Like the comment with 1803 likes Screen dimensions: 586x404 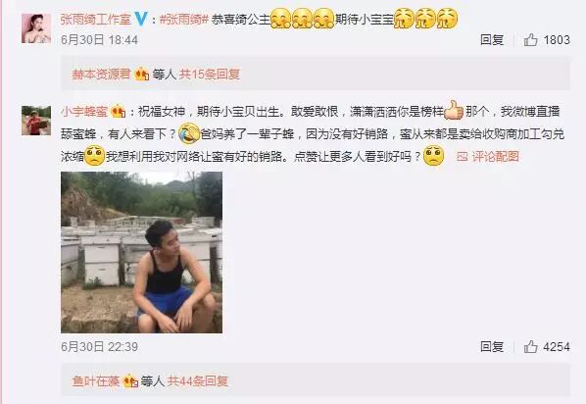(x=547, y=39)
